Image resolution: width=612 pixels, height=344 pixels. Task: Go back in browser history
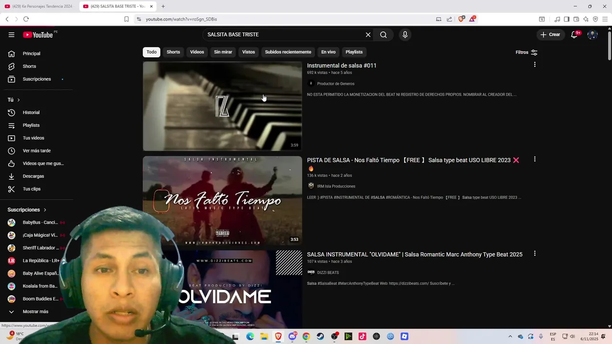[7, 19]
